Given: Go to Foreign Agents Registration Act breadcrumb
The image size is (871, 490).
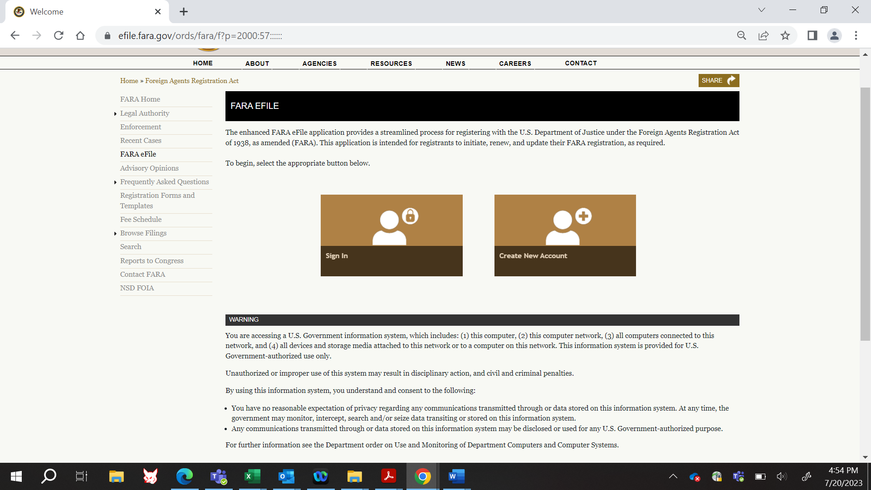Looking at the screenshot, I should point(191,81).
